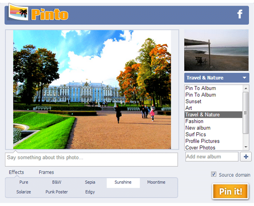Image resolution: width=254 pixels, height=206 pixels.
Task: Click the album list scroll down arrow
Action: pyautogui.click(x=246, y=147)
